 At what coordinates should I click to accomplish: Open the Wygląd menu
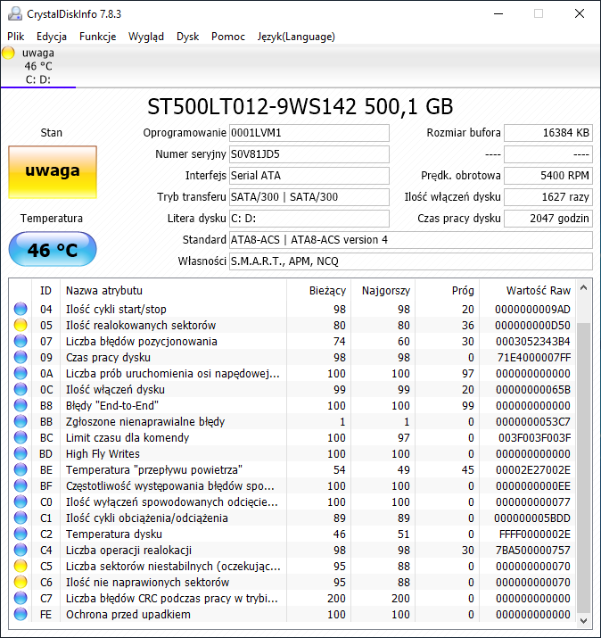coord(146,37)
